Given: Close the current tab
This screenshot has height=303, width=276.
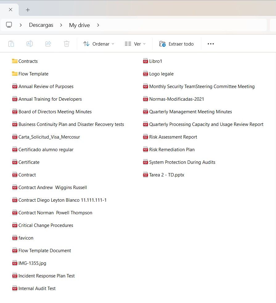Looking at the screenshot, I should click(x=11, y=10).
